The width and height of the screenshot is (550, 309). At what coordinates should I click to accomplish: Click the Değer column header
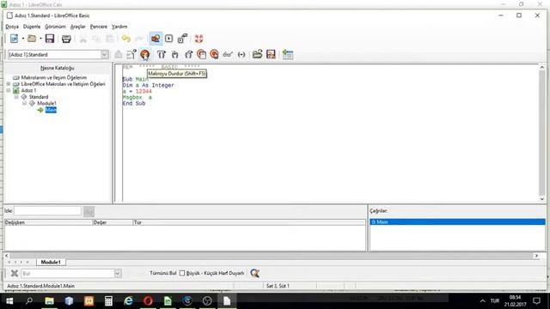113,222
